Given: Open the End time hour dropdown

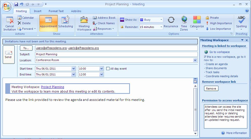Looking at the screenshot, I should 101,74.
